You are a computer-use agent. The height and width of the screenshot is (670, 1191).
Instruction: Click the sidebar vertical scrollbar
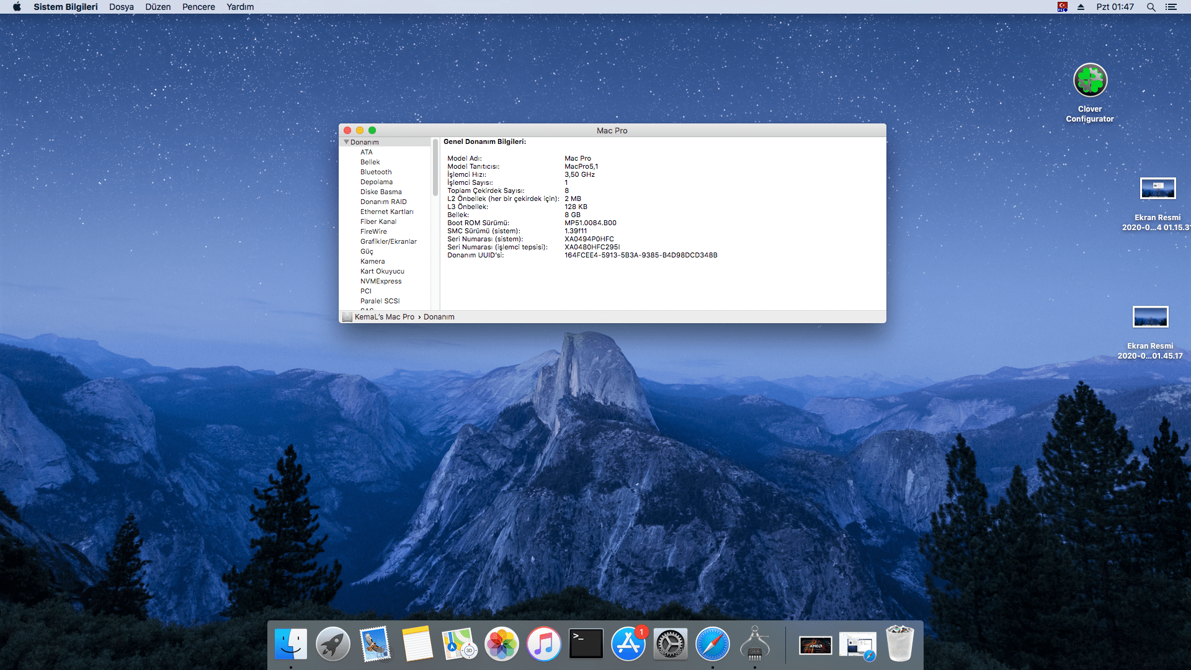pyautogui.click(x=435, y=167)
